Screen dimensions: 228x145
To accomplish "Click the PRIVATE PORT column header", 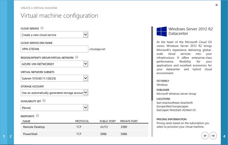I will (x=129, y=121).
